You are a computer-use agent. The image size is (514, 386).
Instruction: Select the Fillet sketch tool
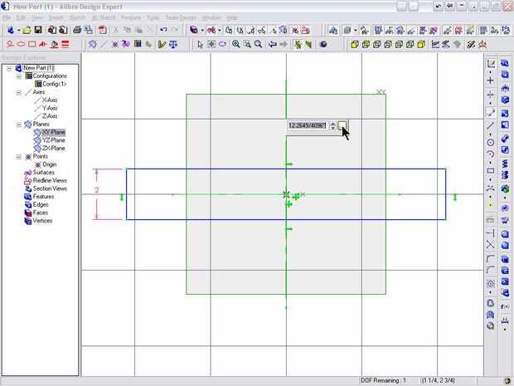(x=491, y=259)
